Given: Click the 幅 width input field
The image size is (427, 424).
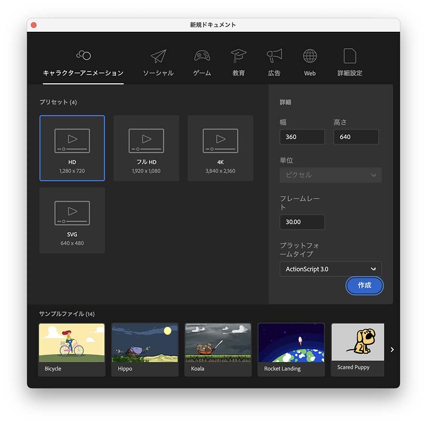Looking at the screenshot, I should (302, 137).
